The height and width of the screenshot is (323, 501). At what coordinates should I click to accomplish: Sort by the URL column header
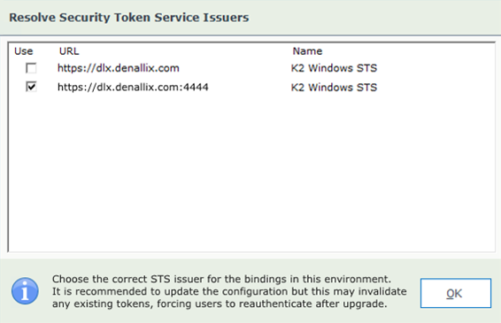(x=69, y=51)
